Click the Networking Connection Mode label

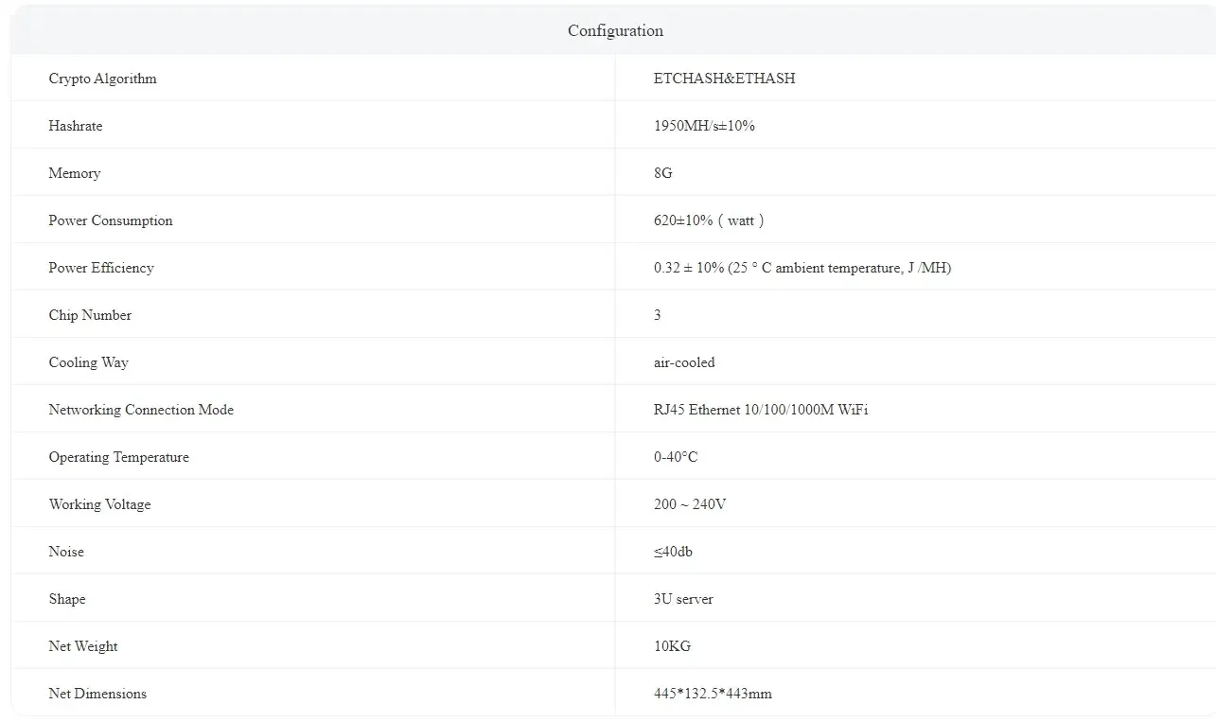click(x=141, y=410)
